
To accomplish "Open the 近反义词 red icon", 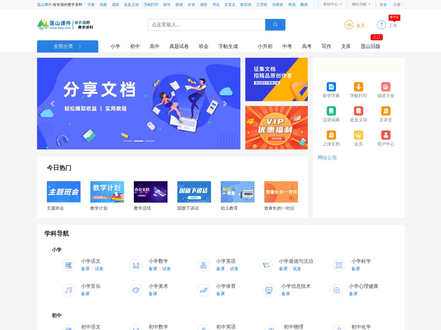I will click(x=359, y=111).
